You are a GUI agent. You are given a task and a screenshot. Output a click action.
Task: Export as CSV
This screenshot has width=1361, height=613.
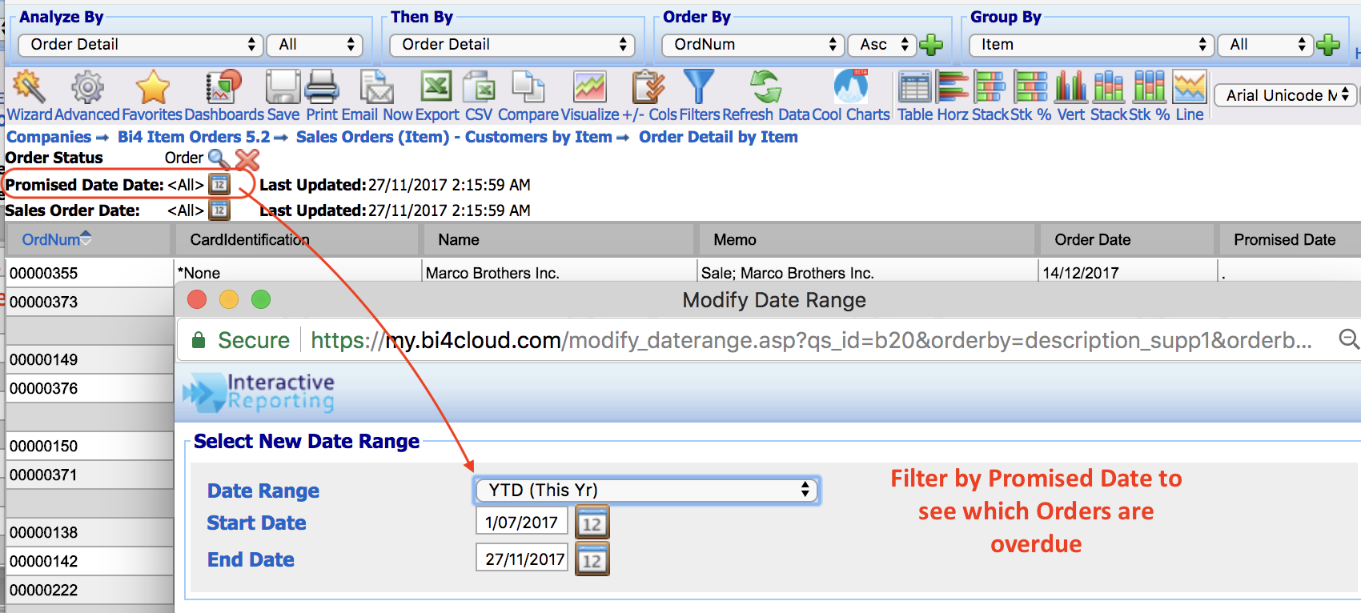(479, 86)
